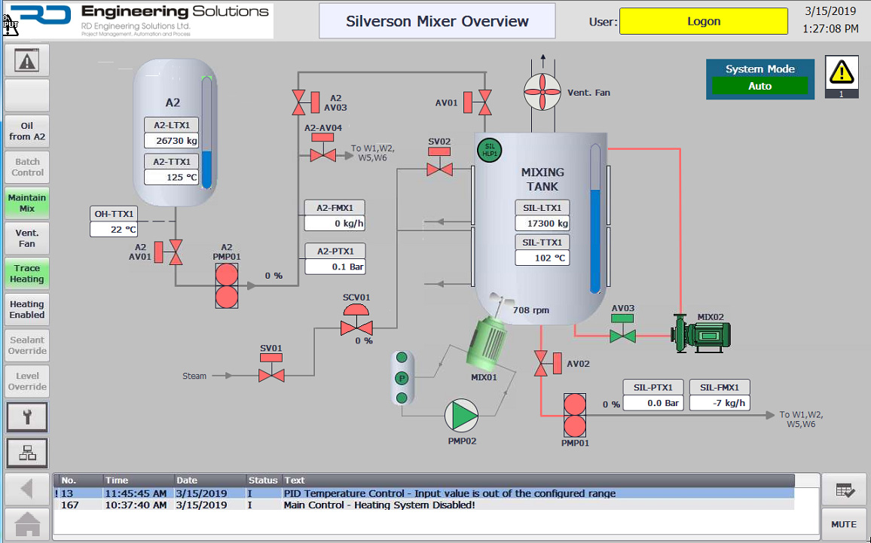Click the alarm warning triangle icon in sidebar
The width and height of the screenshot is (871, 543).
pos(27,60)
